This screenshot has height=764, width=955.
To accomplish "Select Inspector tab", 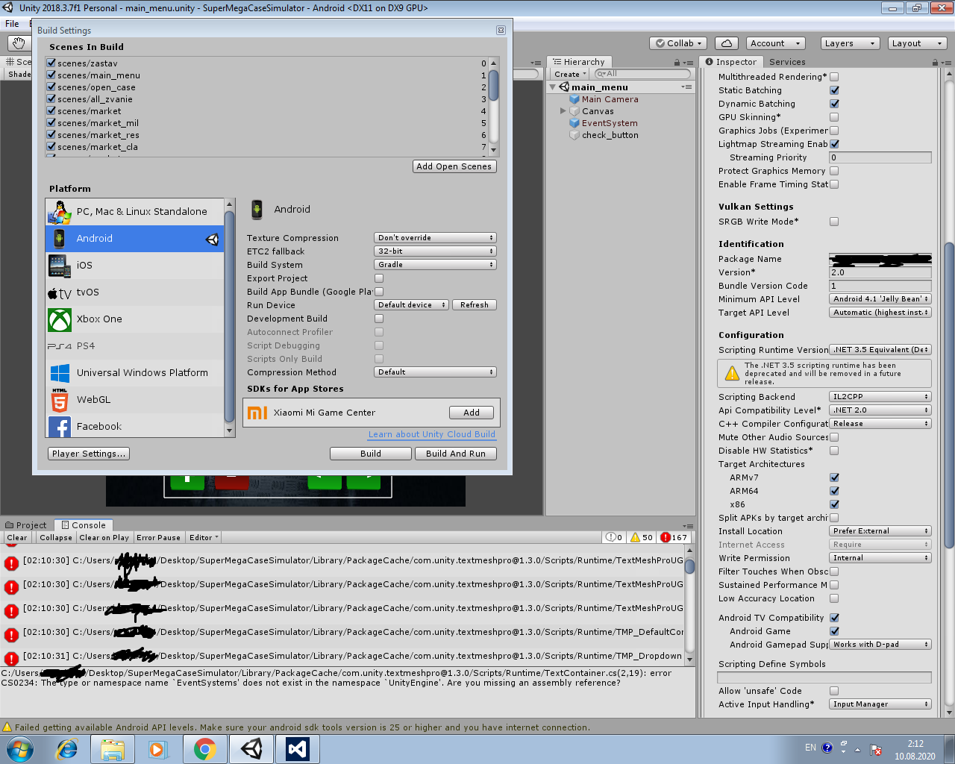I will [x=731, y=62].
